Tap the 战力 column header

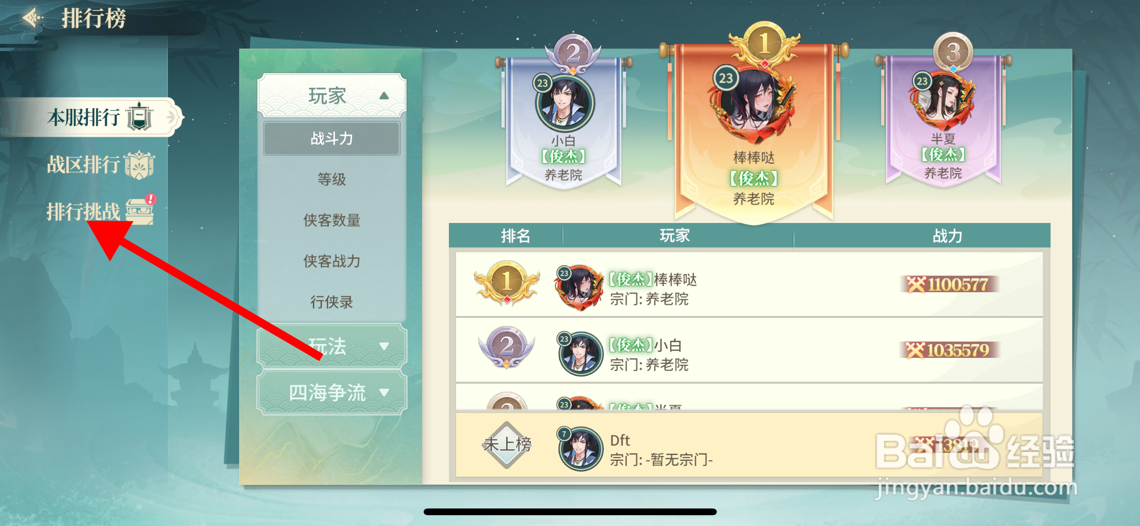click(947, 236)
